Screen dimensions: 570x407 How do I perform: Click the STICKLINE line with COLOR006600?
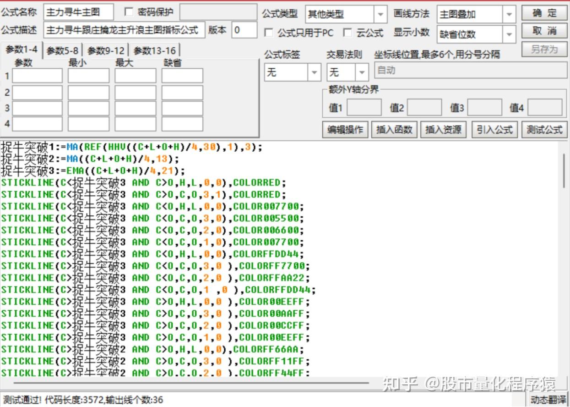pos(152,231)
